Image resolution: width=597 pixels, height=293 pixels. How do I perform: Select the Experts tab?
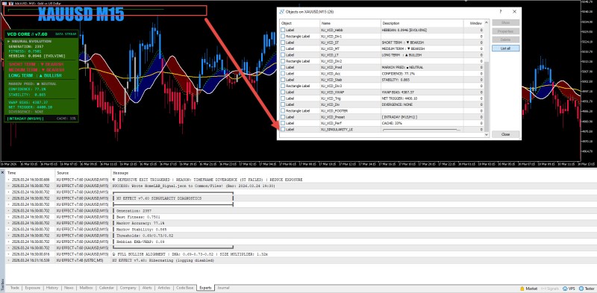206,288
